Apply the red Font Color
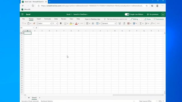Image resolution: width=182 pixels, height=102 pixels. pyautogui.click(x=76, y=23)
